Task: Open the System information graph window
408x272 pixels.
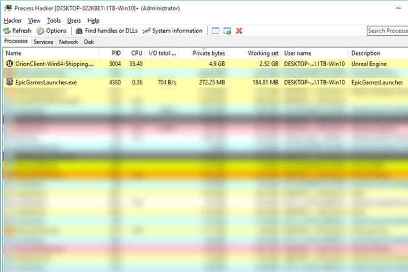Action: click(172, 31)
